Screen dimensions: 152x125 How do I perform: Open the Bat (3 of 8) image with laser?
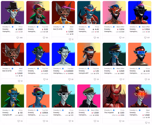(63, 12)
